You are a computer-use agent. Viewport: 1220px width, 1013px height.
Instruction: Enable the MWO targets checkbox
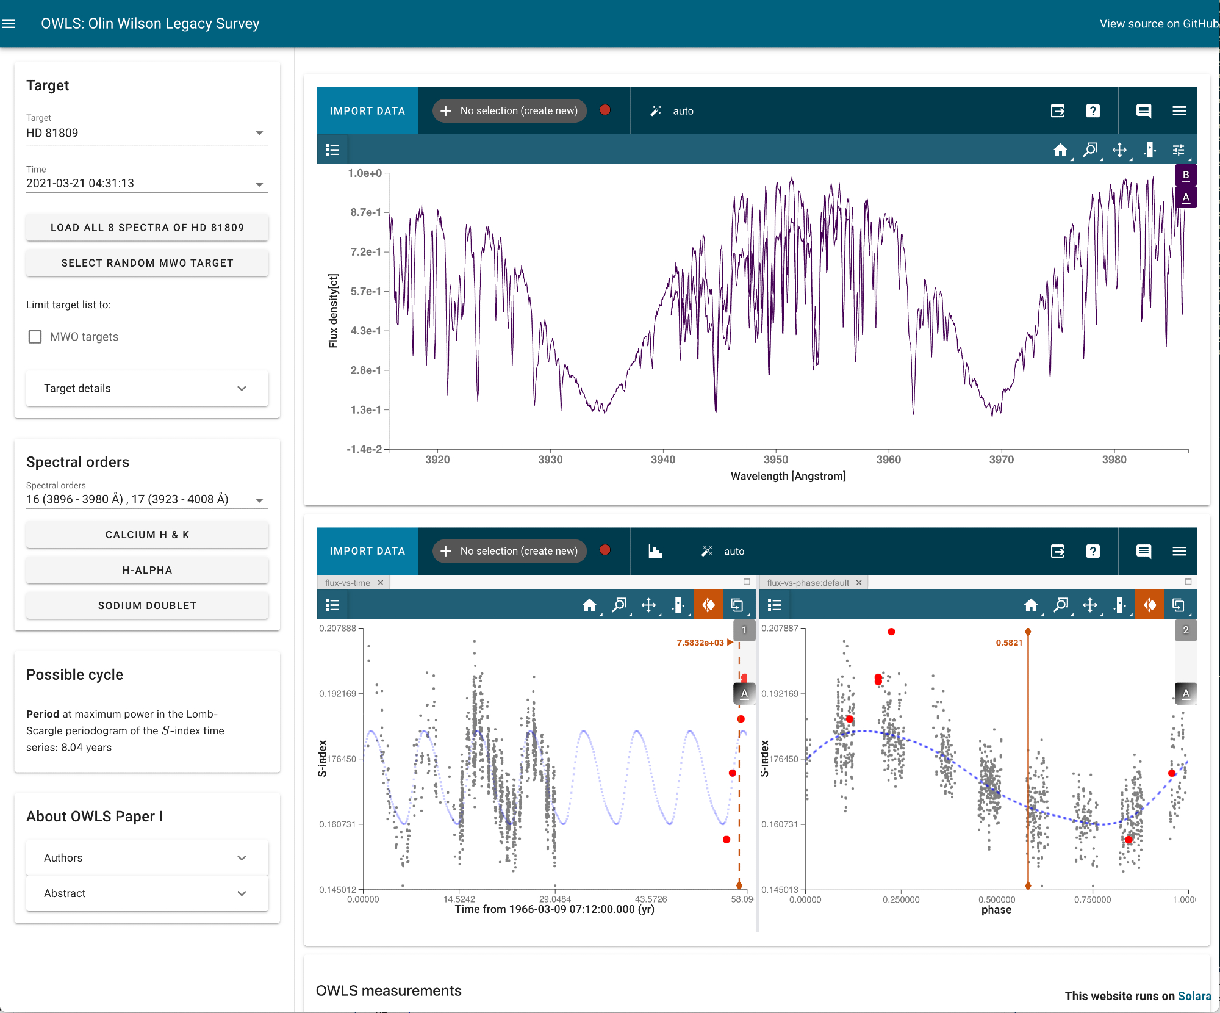coord(35,337)
